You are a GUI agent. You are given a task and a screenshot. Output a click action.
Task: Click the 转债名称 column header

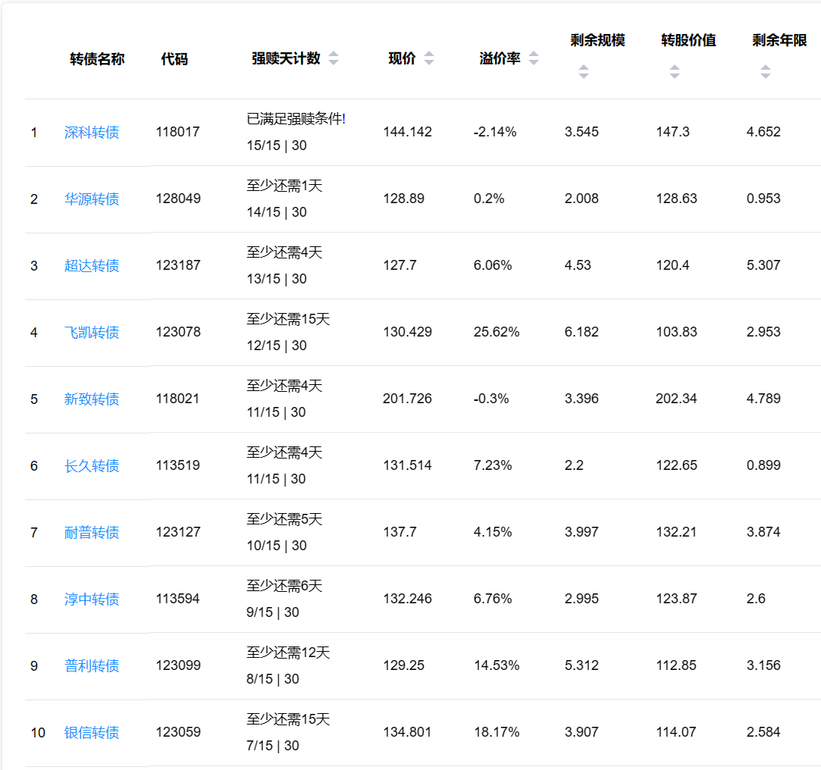point(97,59)
